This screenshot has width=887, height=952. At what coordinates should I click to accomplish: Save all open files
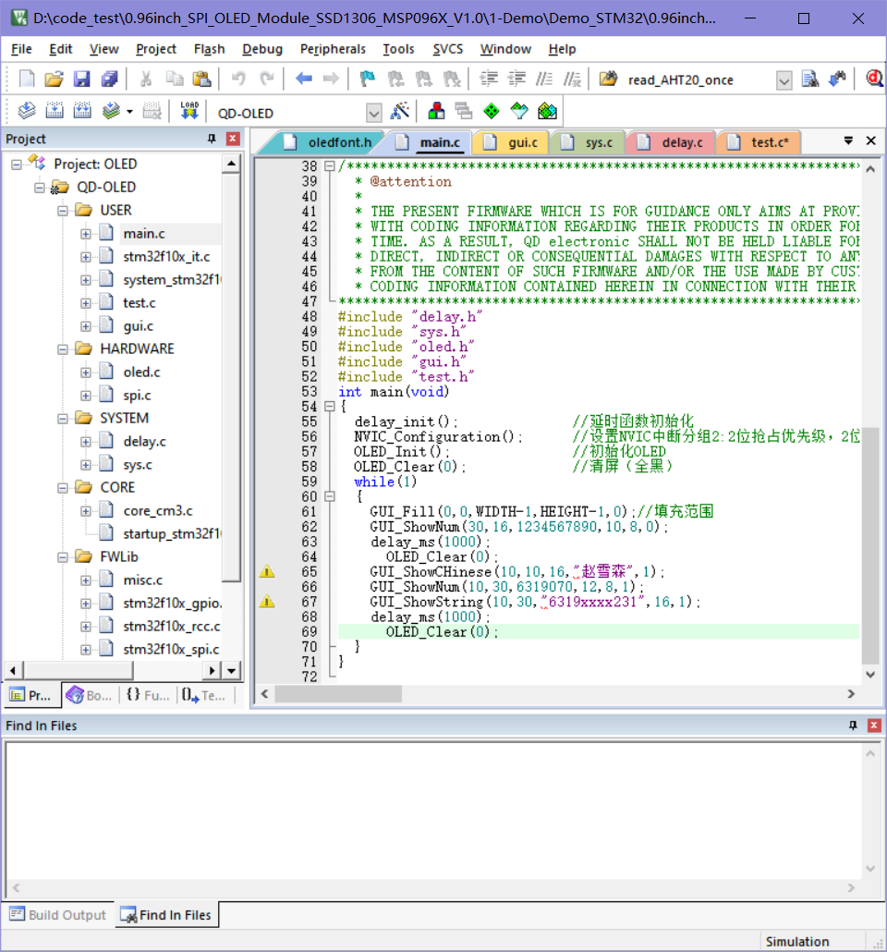click(x=109, y=79)
